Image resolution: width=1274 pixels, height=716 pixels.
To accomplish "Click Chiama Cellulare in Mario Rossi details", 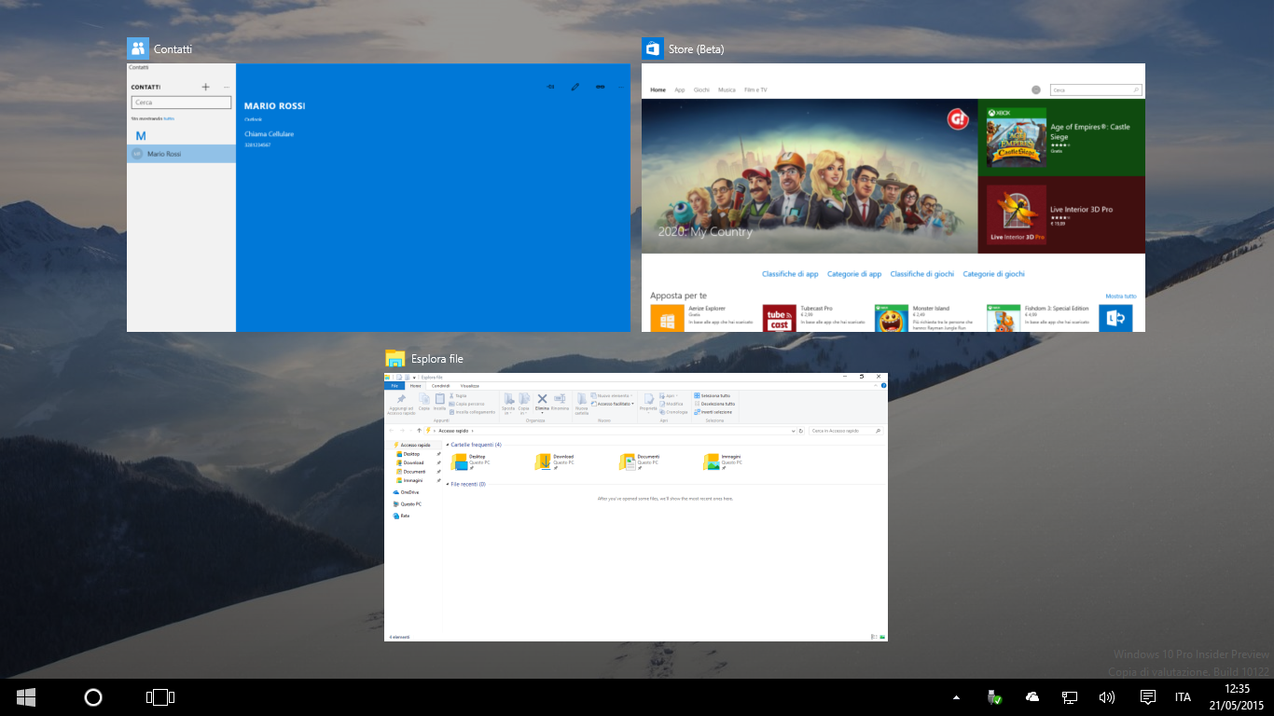I will [x=269, y=134].
